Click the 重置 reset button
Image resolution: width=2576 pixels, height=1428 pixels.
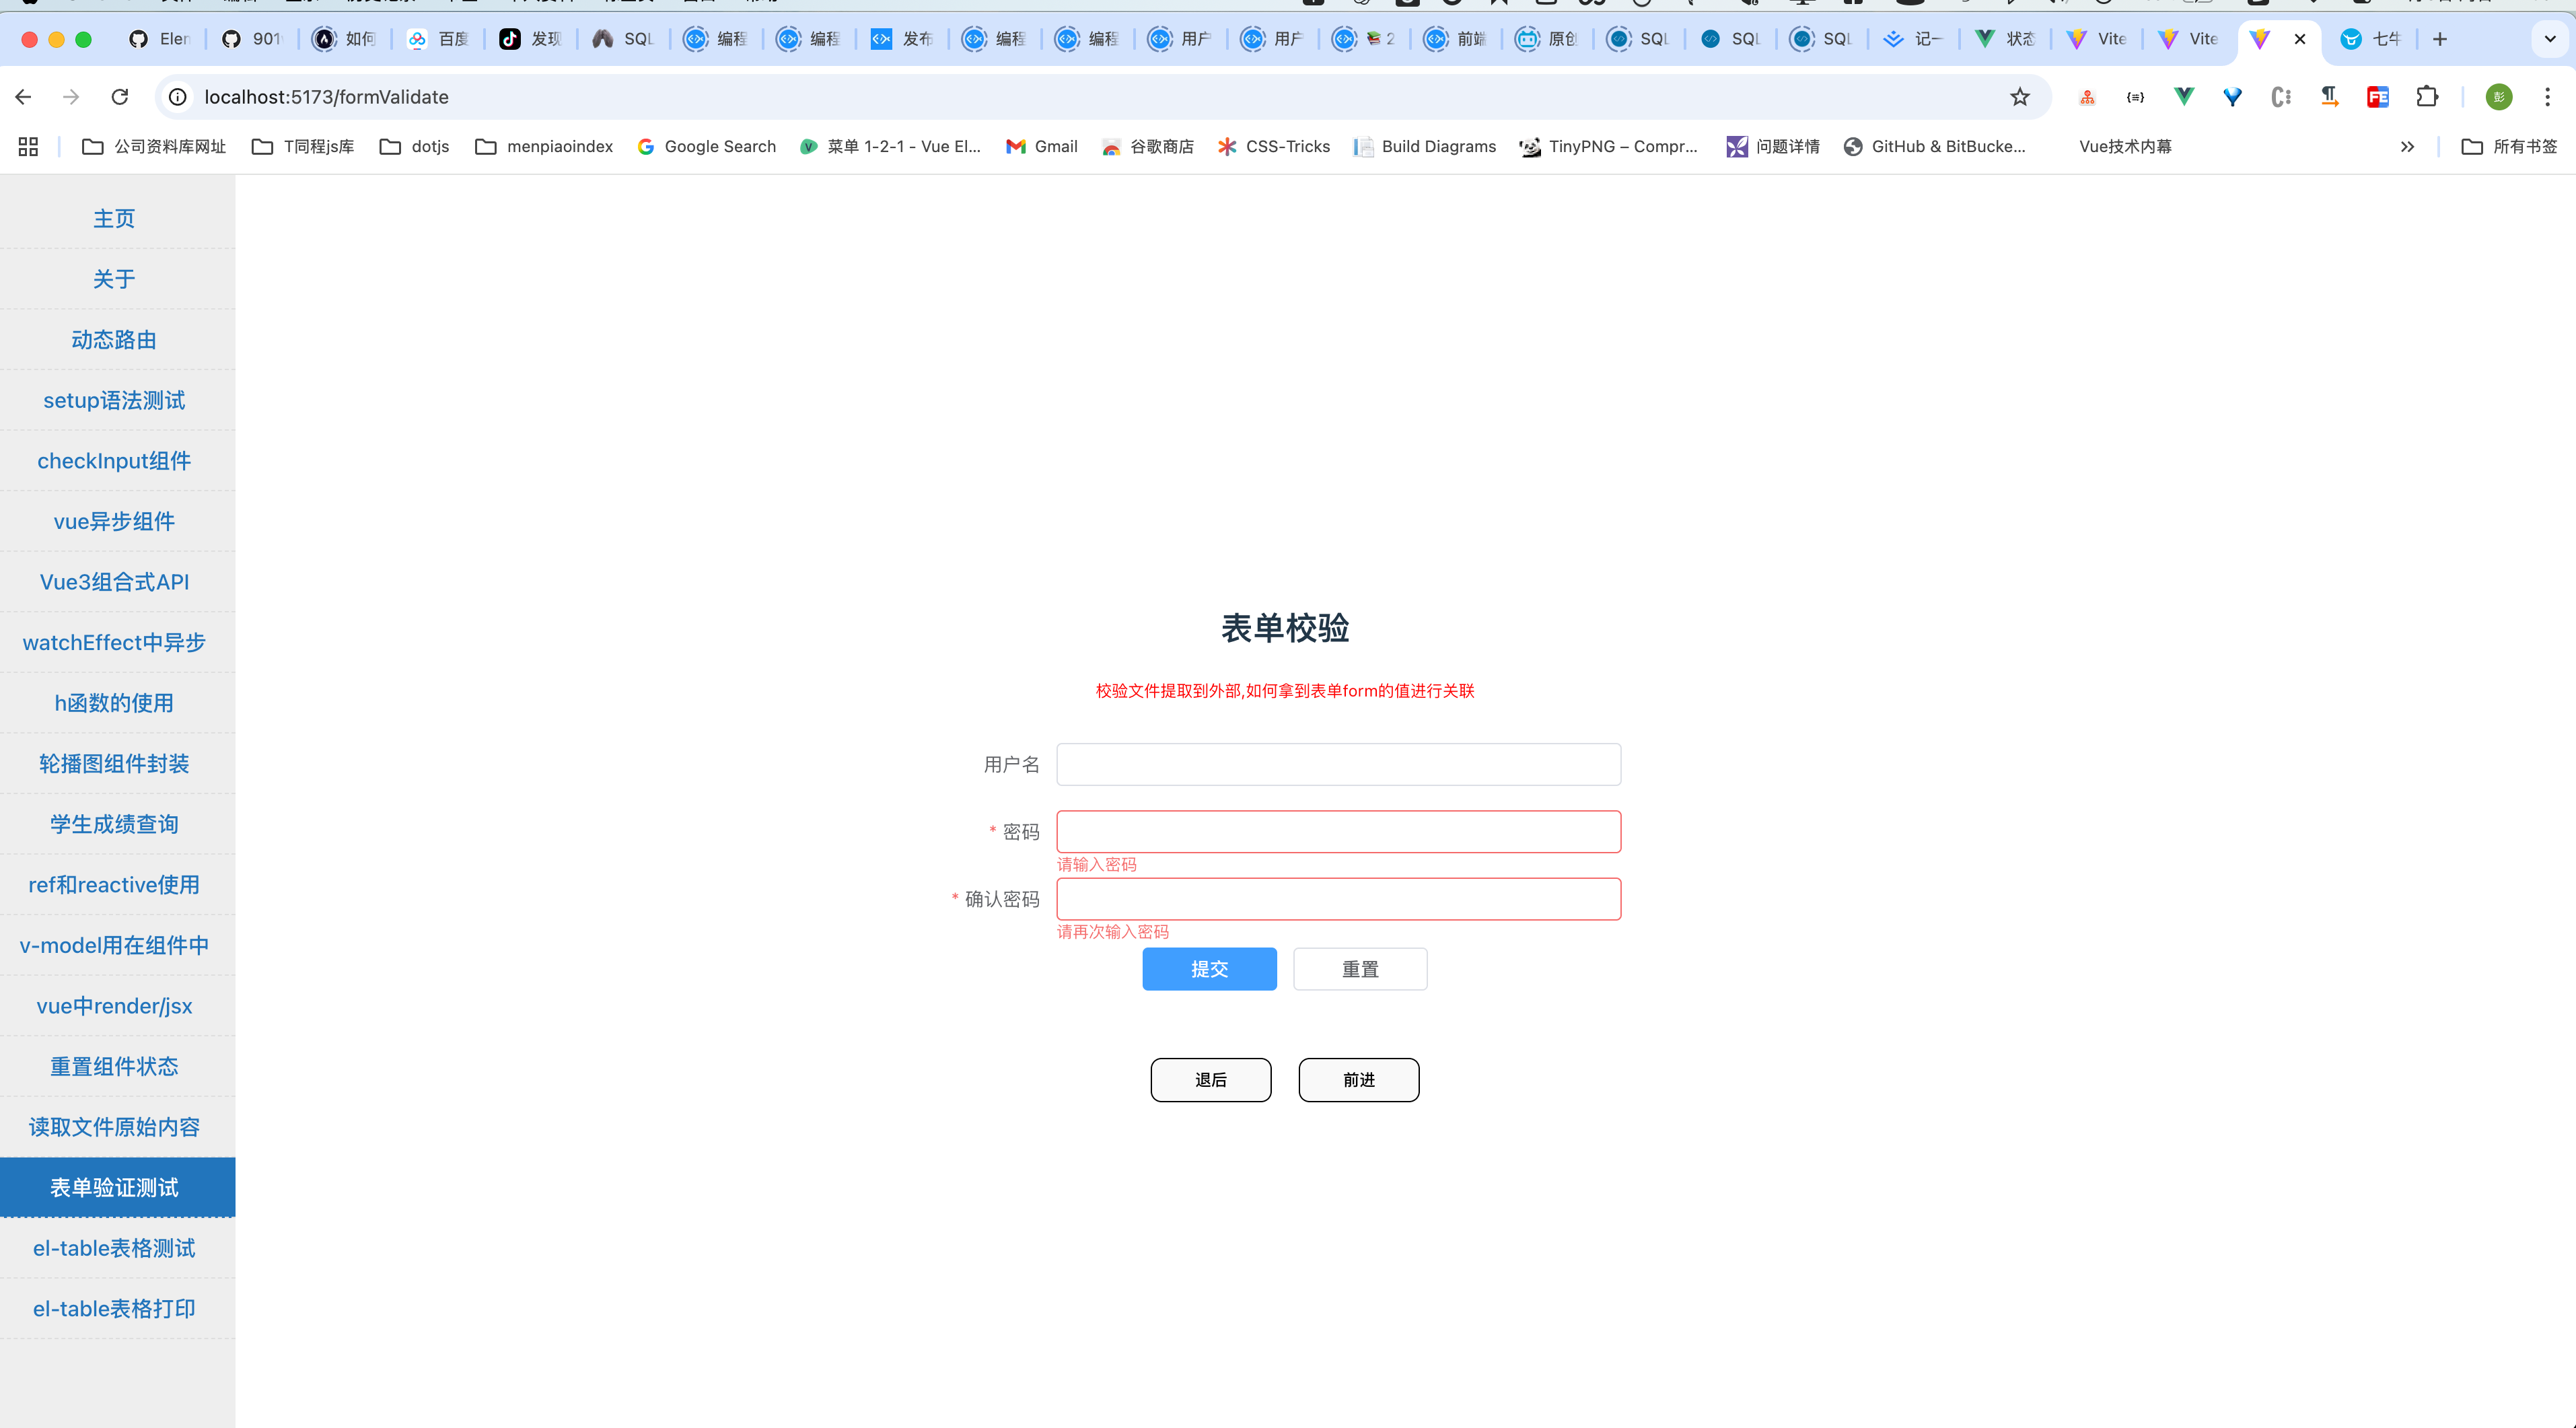click(x=1360, y=969)
